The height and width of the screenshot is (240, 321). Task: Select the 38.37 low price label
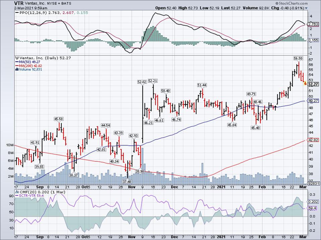[x=73, y=175]
